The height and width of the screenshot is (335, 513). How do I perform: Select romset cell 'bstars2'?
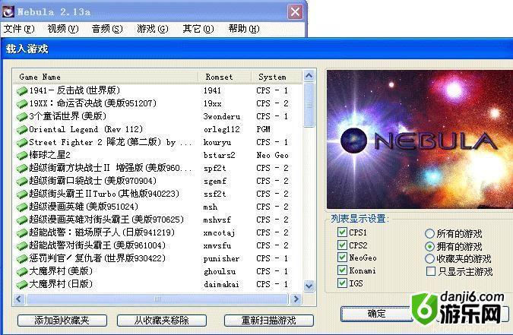(219, 156)
